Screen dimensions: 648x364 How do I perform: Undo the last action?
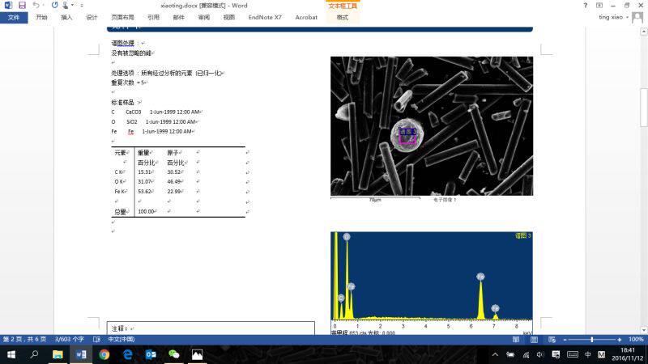coord(36,6)
